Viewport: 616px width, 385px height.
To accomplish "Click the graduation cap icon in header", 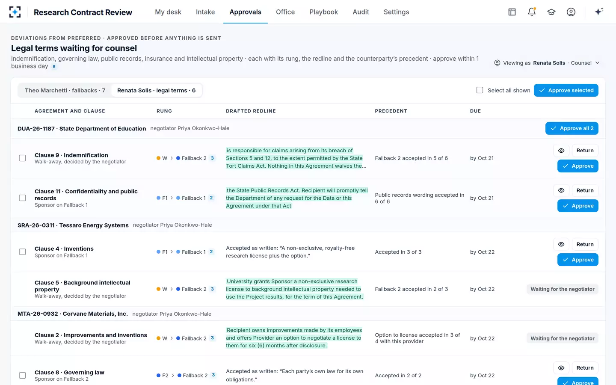I will tap(551, 12).
